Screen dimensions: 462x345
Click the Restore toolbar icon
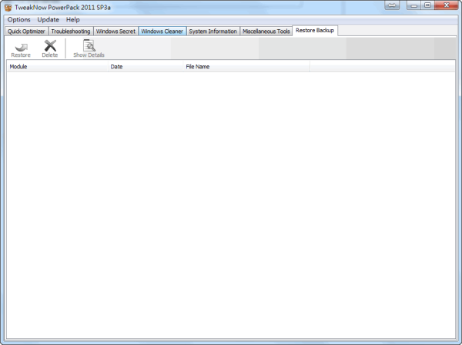click(22, 46)
